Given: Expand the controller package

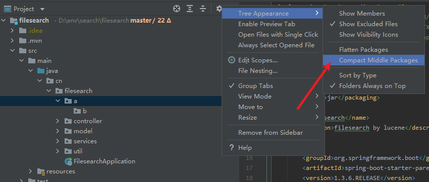Looking at the screenshot, I should pyautogui.click(x=58, y=121).
